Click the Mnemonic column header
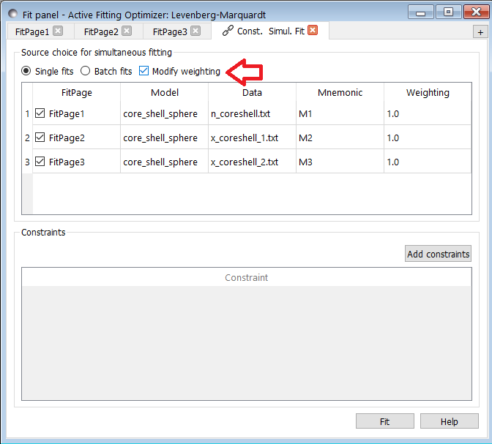Image resolution: width=492 pixels, height=444 pixels. tap(340, 92)
